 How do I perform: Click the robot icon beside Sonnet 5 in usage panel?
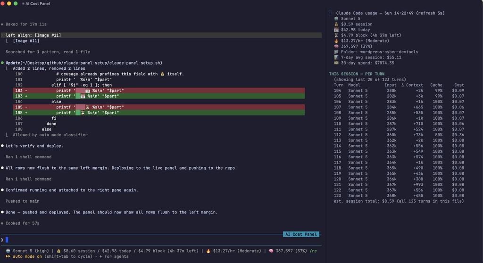pyautogui.click(x=336, y=18)
